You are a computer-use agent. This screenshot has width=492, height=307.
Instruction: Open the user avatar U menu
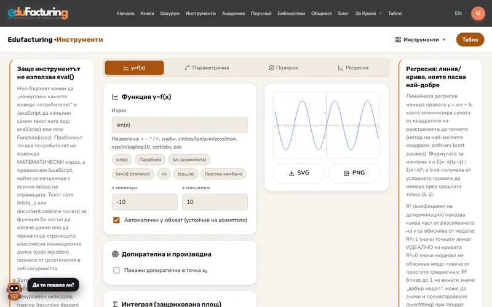[x=478, y=13]
